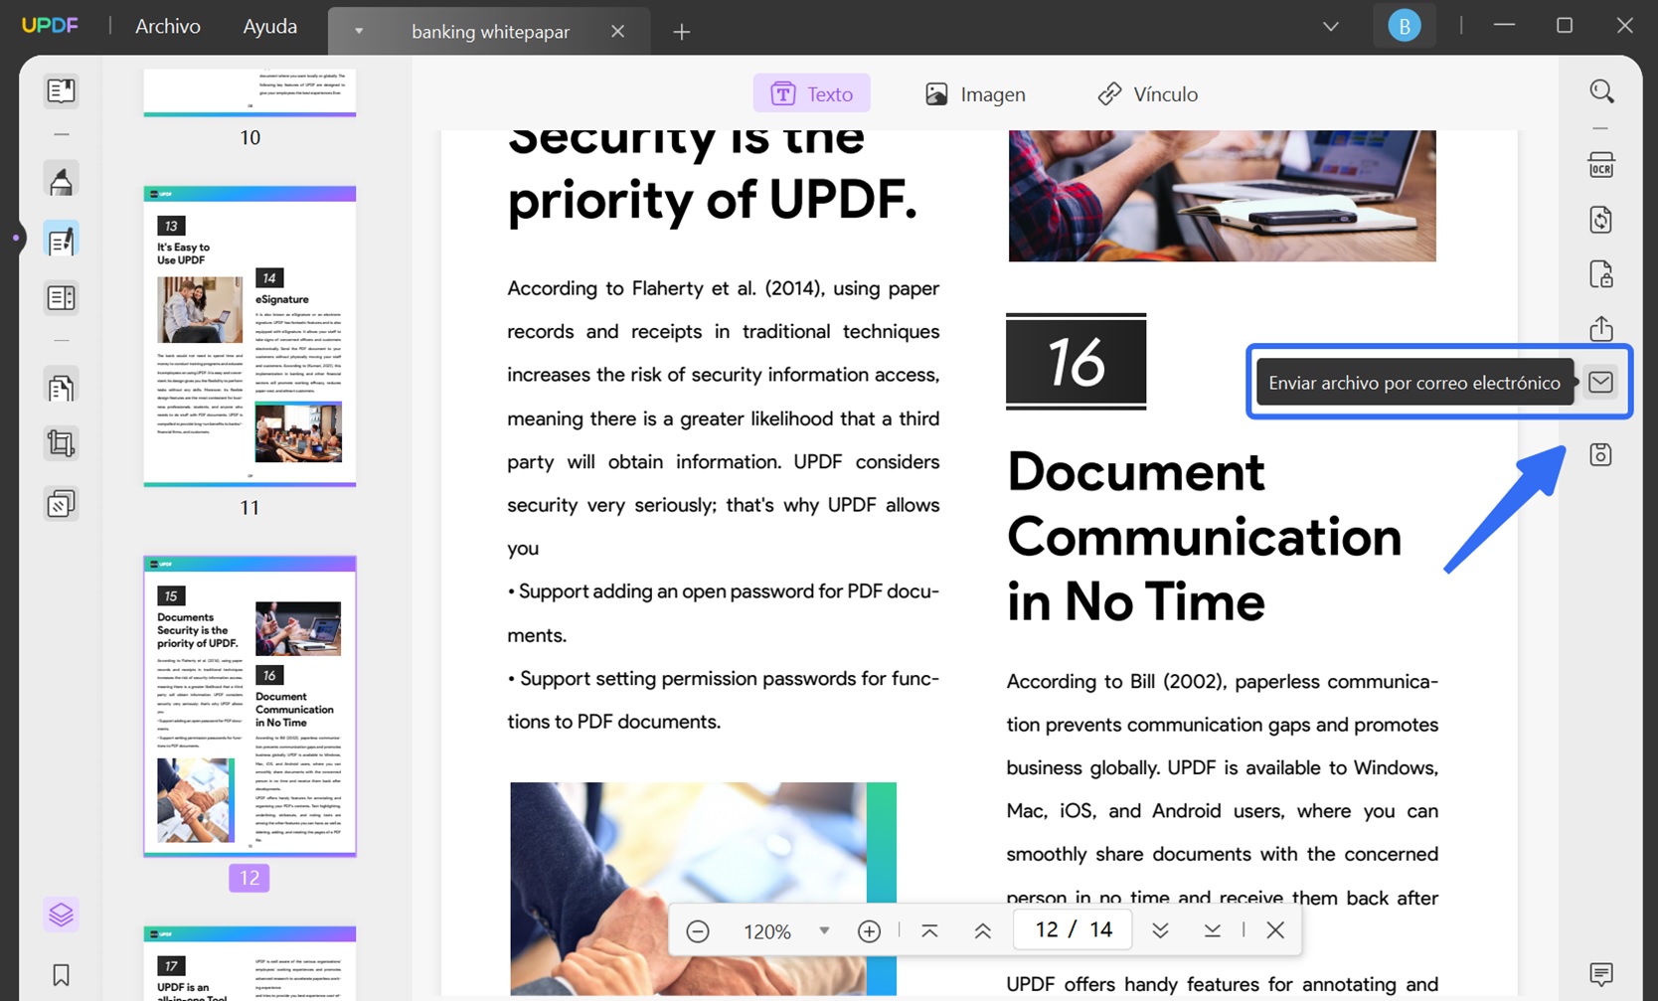The image size is (1658, 1001).
Task: Open the search magnifier icon
Action: (1601, 91)
